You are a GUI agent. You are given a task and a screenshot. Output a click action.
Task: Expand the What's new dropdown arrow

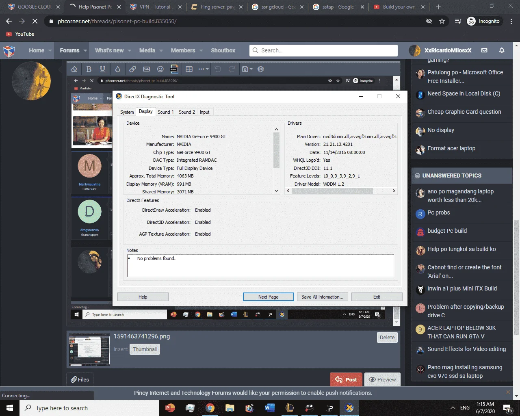(x=130, y=51)
